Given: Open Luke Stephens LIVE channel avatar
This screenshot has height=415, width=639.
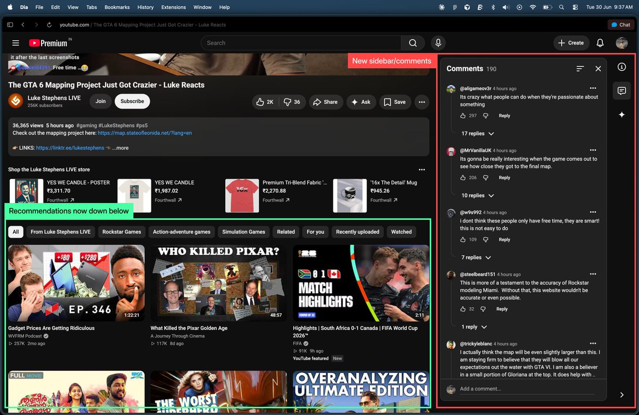Looking at the screenshot, I should [x=15, y=101].
